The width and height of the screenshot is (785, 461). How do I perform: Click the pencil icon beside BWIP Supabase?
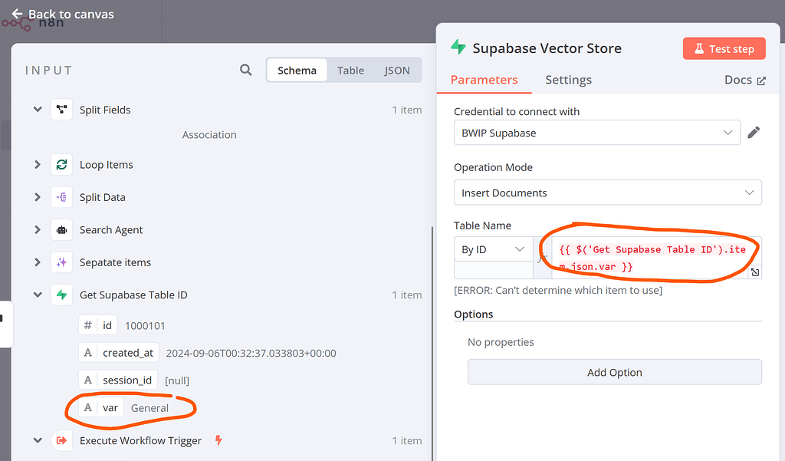tap(754, 132)
